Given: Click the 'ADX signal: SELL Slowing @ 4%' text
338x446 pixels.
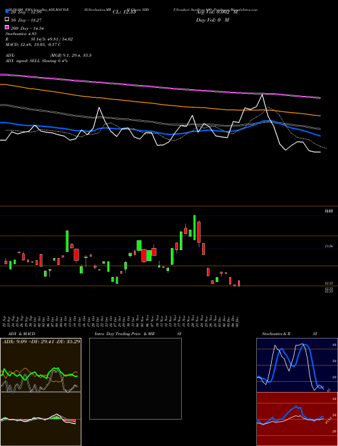Looking at the screenshot, I should [x=37, y=61].
